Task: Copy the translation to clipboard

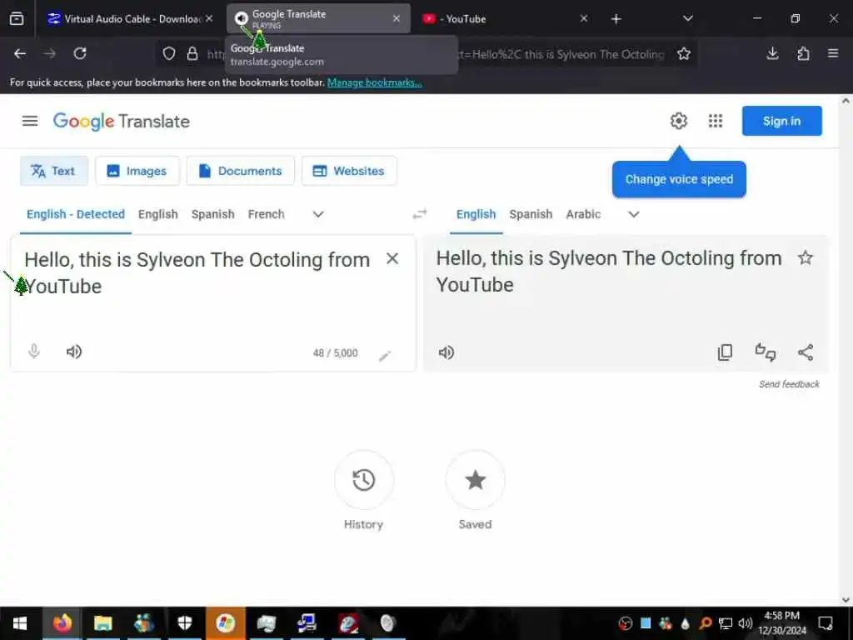Action: pos(726,352)
